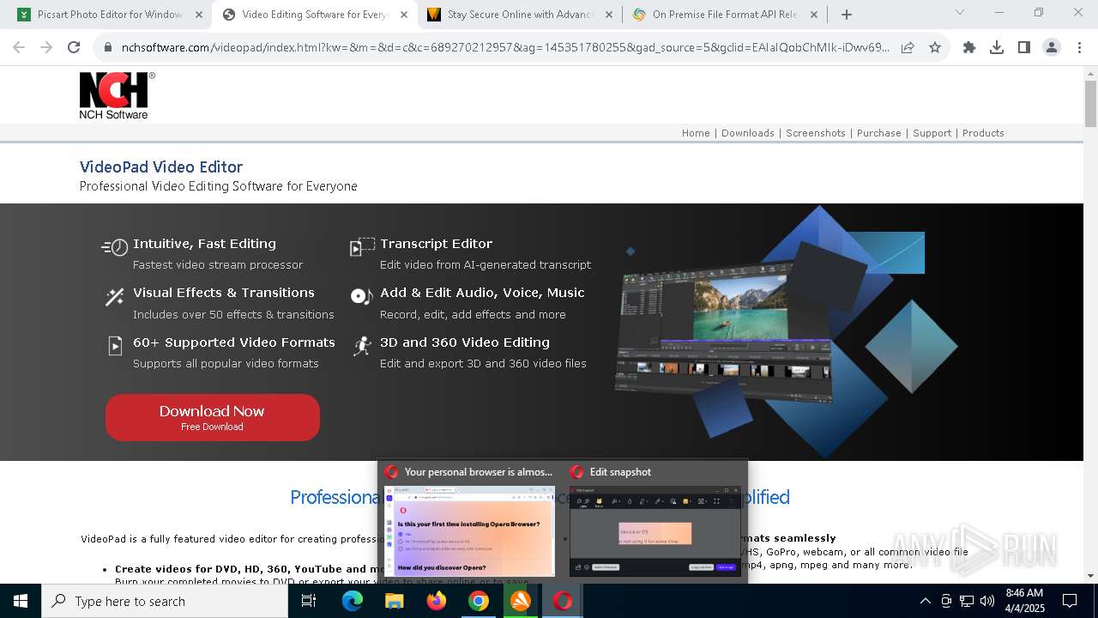The image size is (1098, 618).
Task: Go back using browser back arrow
Action: point(19,47)
